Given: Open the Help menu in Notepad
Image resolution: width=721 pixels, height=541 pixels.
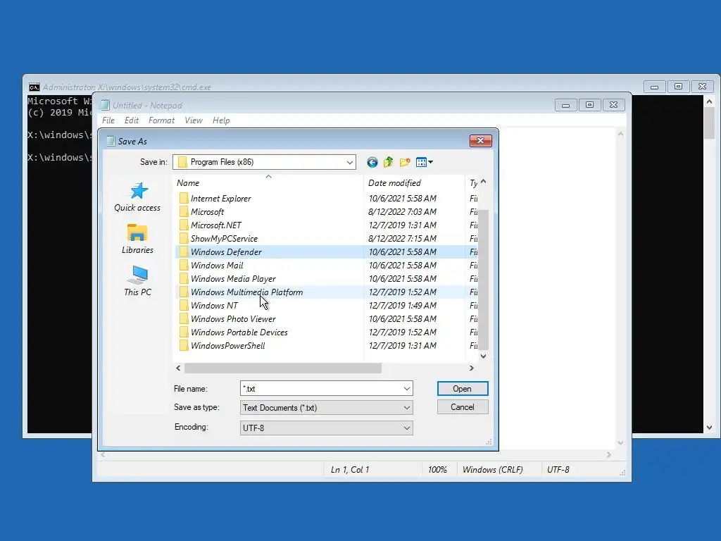Looking at the screenshot, I should 221,120.
